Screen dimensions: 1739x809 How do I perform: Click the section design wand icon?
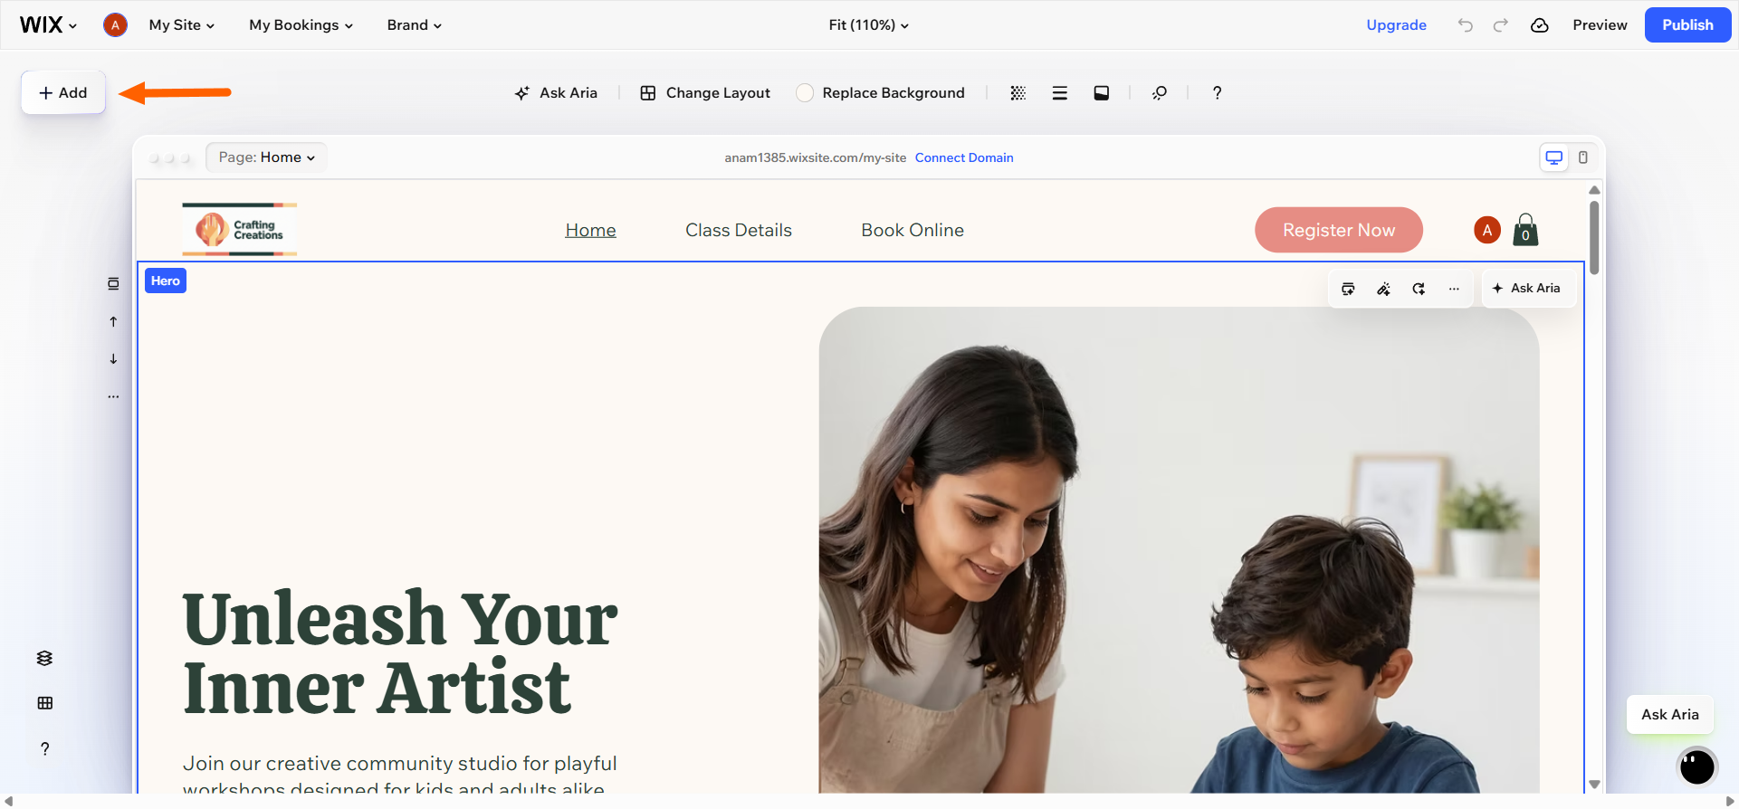click(1383, 289)
